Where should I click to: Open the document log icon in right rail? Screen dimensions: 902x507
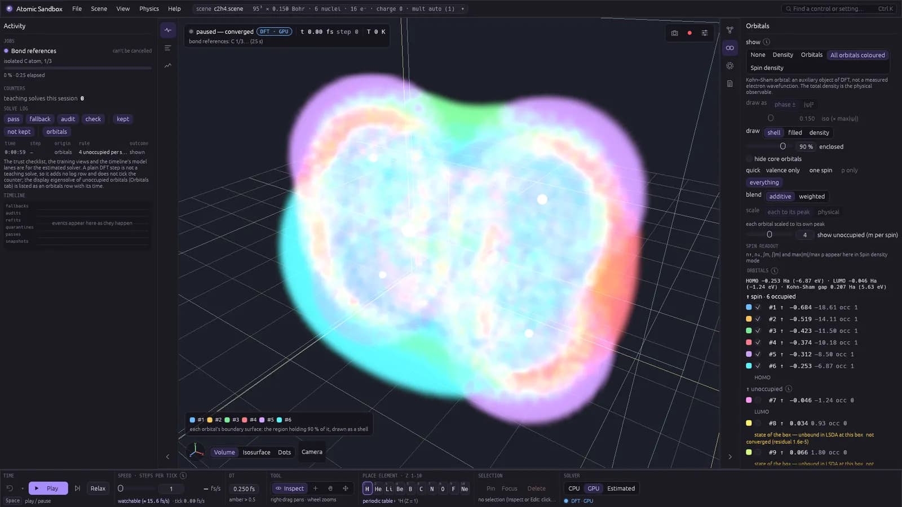point(730,84)
